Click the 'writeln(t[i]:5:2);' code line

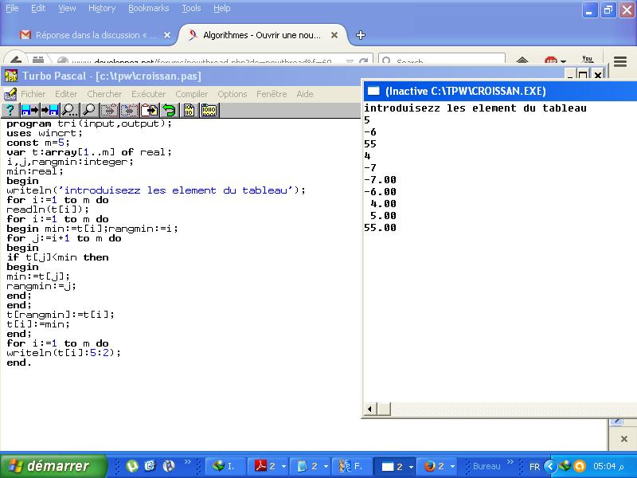[x=64, y=353]
